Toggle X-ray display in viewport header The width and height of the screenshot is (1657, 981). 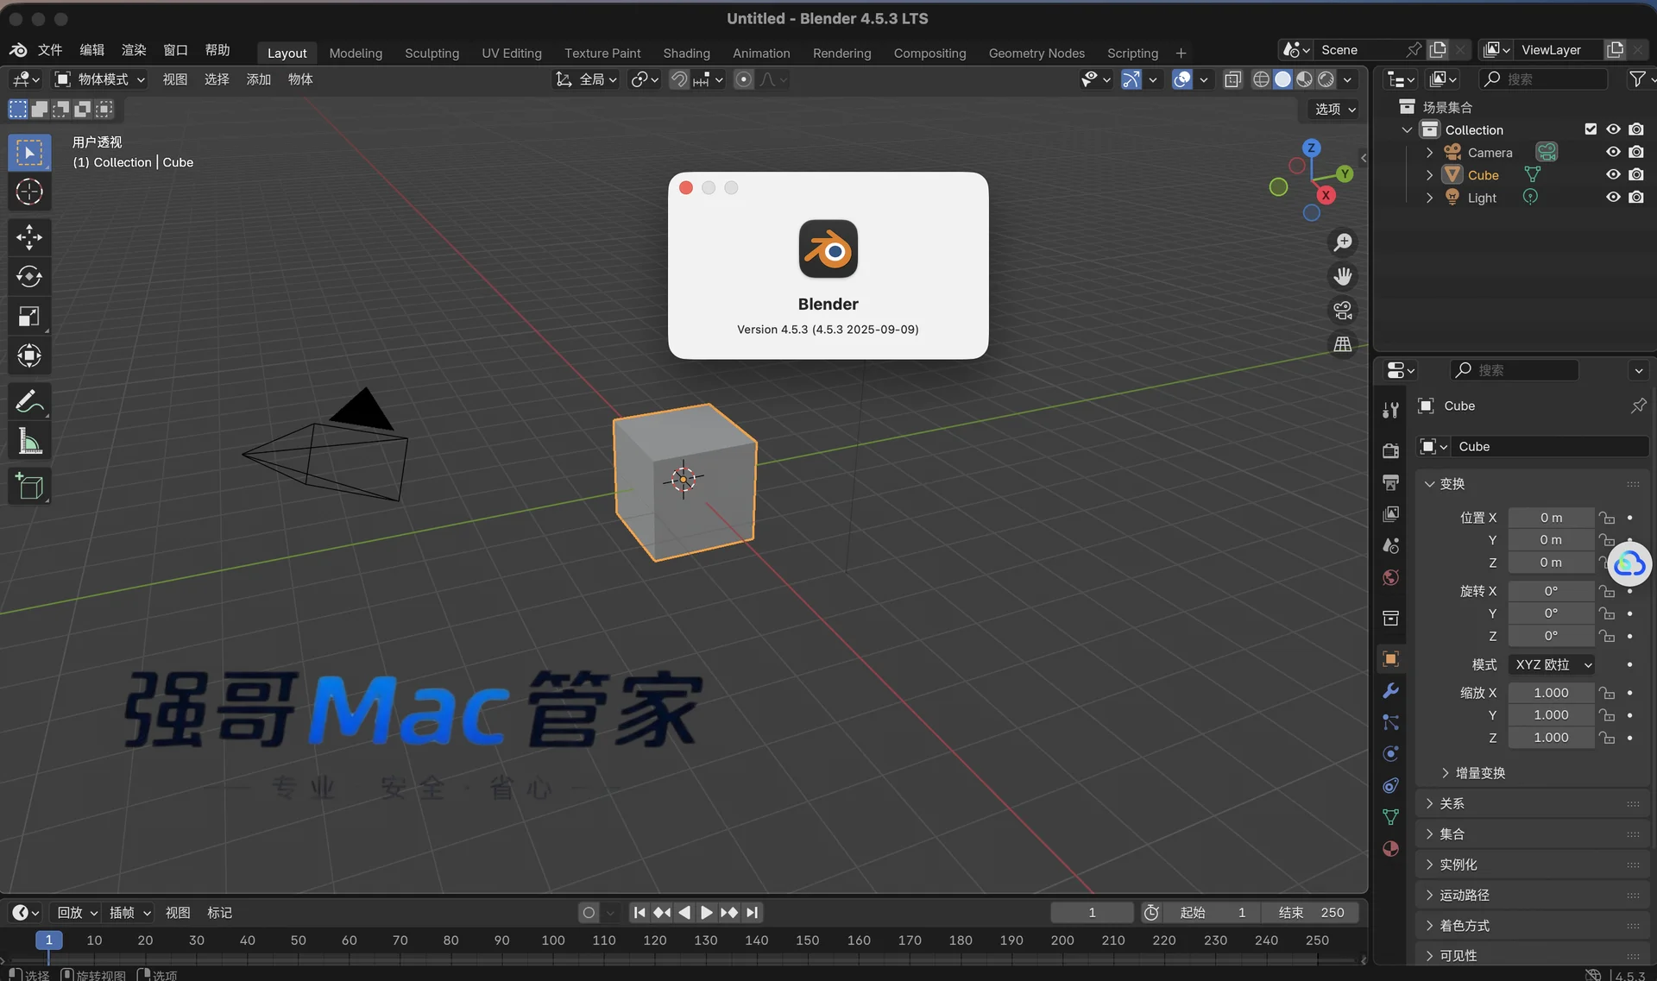click(x=1232, y=79)
